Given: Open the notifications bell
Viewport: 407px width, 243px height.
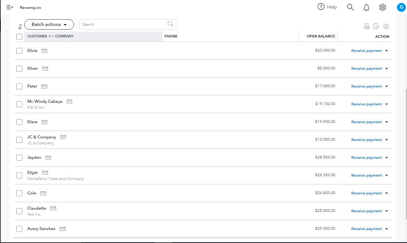Looking at the screenshot, I should point(366,7).
